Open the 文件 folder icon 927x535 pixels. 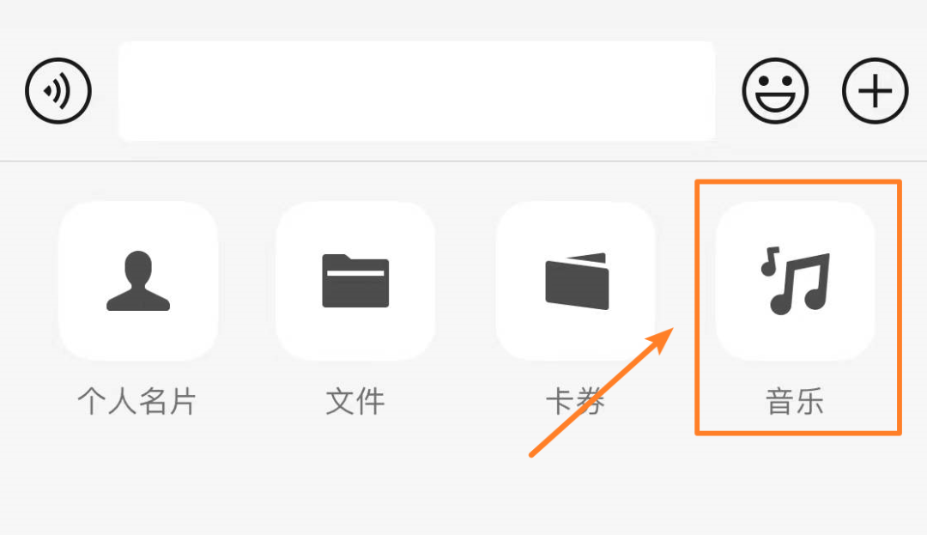[x=355, y=281]
